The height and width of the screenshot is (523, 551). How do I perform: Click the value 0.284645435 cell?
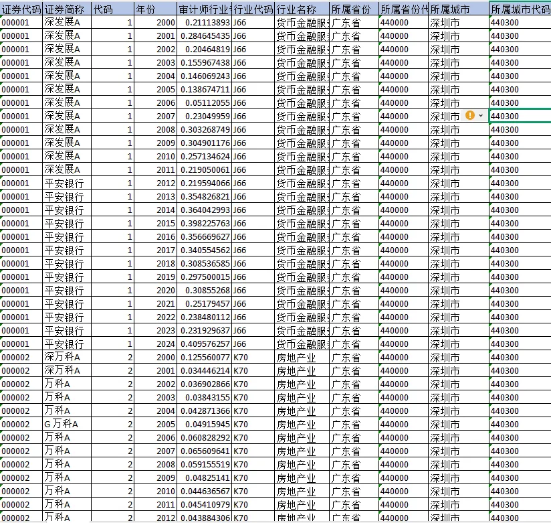coord(204,36)
